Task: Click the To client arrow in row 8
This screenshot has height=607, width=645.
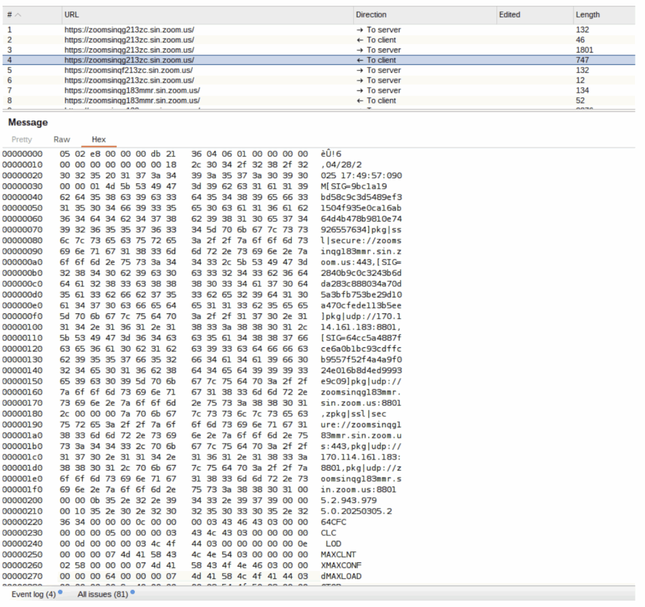Action: pyautogui.click(x=360, y=100)
